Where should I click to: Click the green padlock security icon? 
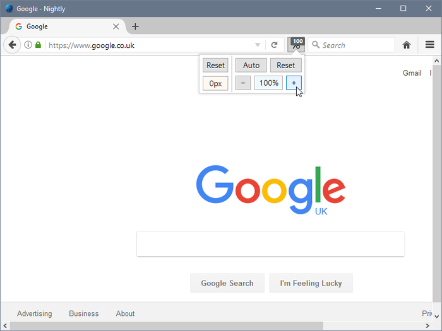38,45
